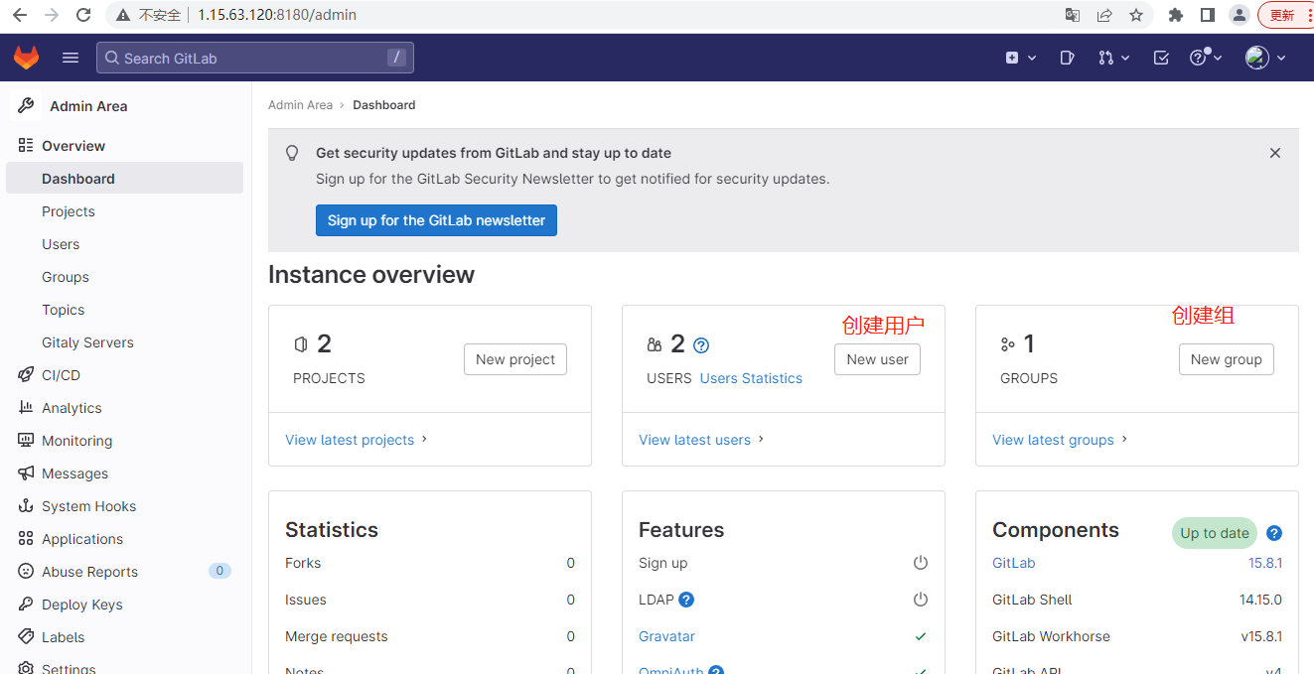Click the Admin Area wrench icon
The width and height of the screenshot is (1314, 674).
coord(27,105)
